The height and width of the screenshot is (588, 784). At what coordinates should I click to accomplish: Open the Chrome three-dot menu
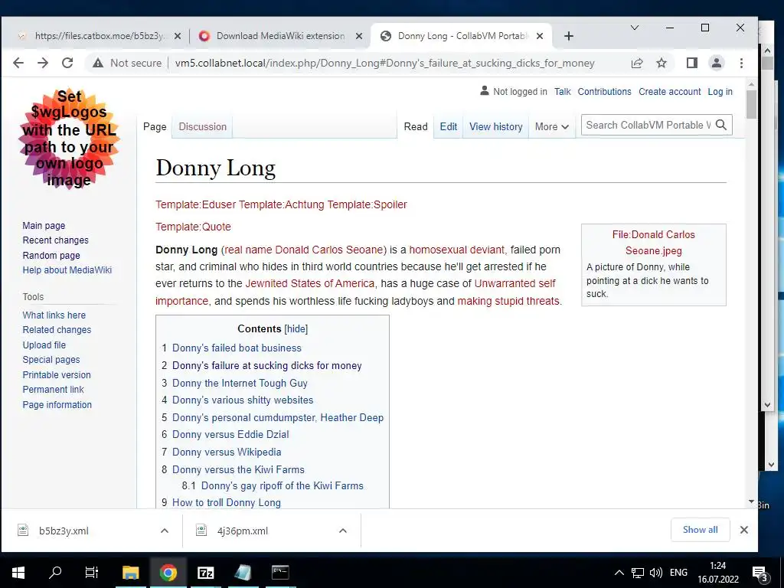(x=741, y=63)
